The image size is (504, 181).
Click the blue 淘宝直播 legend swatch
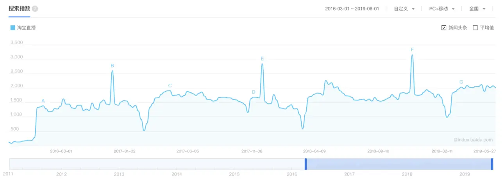click(13, 28)
